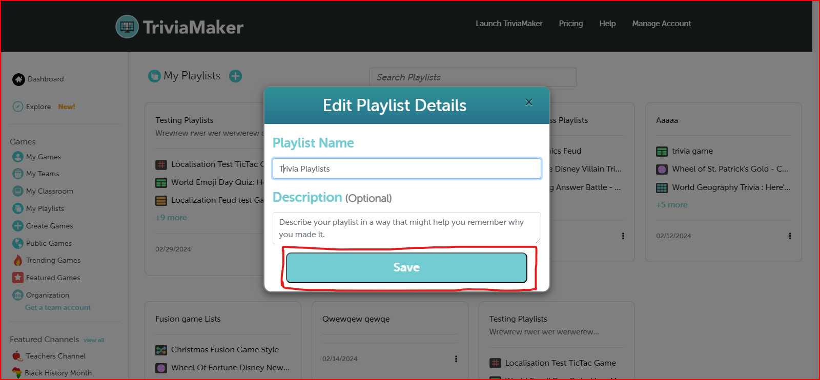The image size is (820, 380).
Task: Select the My Teams sidebar icon
Action: (x=18, y=174)
